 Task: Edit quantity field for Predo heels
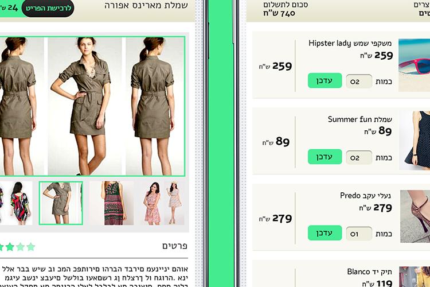pyautogui.click(x=359, y=234)
